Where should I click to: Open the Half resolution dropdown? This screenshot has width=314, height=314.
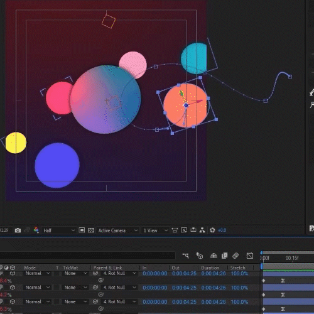[59, 230]
